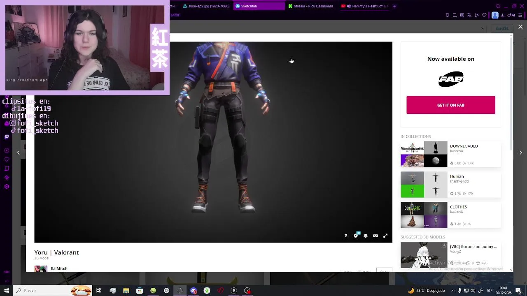Click the ESP language indicator
527x296 pixels.
[x=490, y=291]
